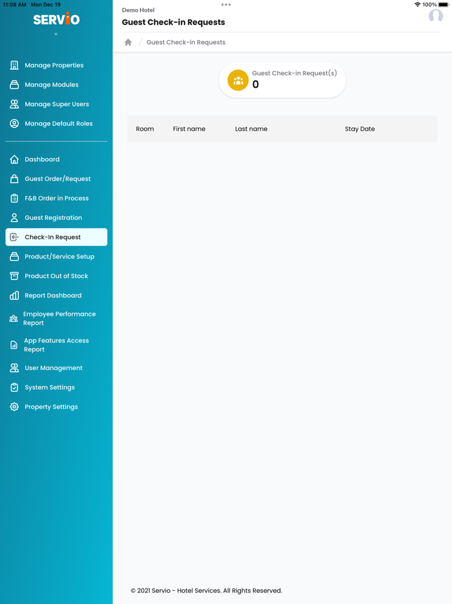Click the User Management people icon

pos(14,368)
